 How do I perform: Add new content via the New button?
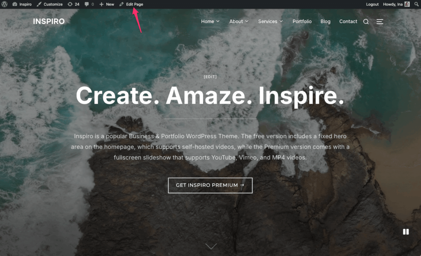[x=107, y=4]
